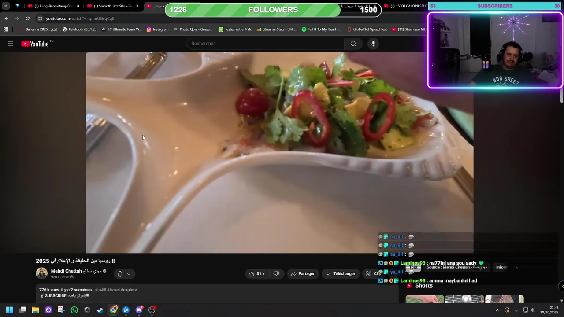The width and height of the screenshot is (564, 317).
Task: Open the second Shorts thumbnail
Action: [x=464, y=299]
